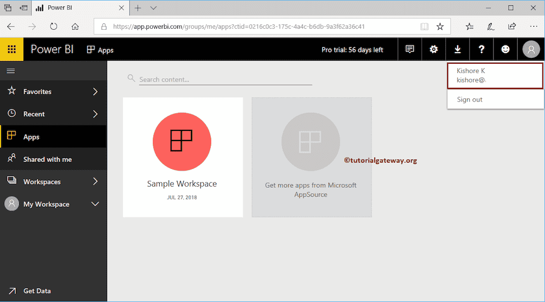The height and width of the screenshot is (302, 545).
Task: Click the Shared with me icon
Action: [x=12, y=158]
